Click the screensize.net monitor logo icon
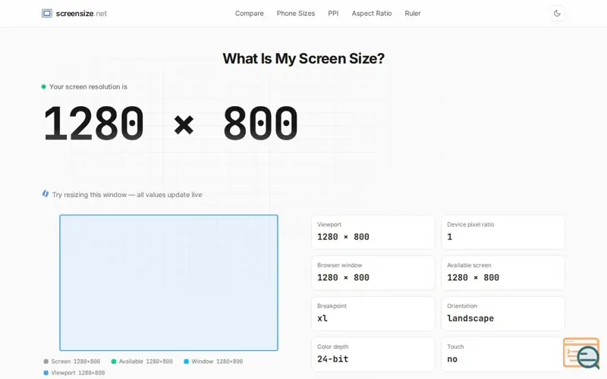The width and height of the screenshot is (607, 379). tap(47, 14)
